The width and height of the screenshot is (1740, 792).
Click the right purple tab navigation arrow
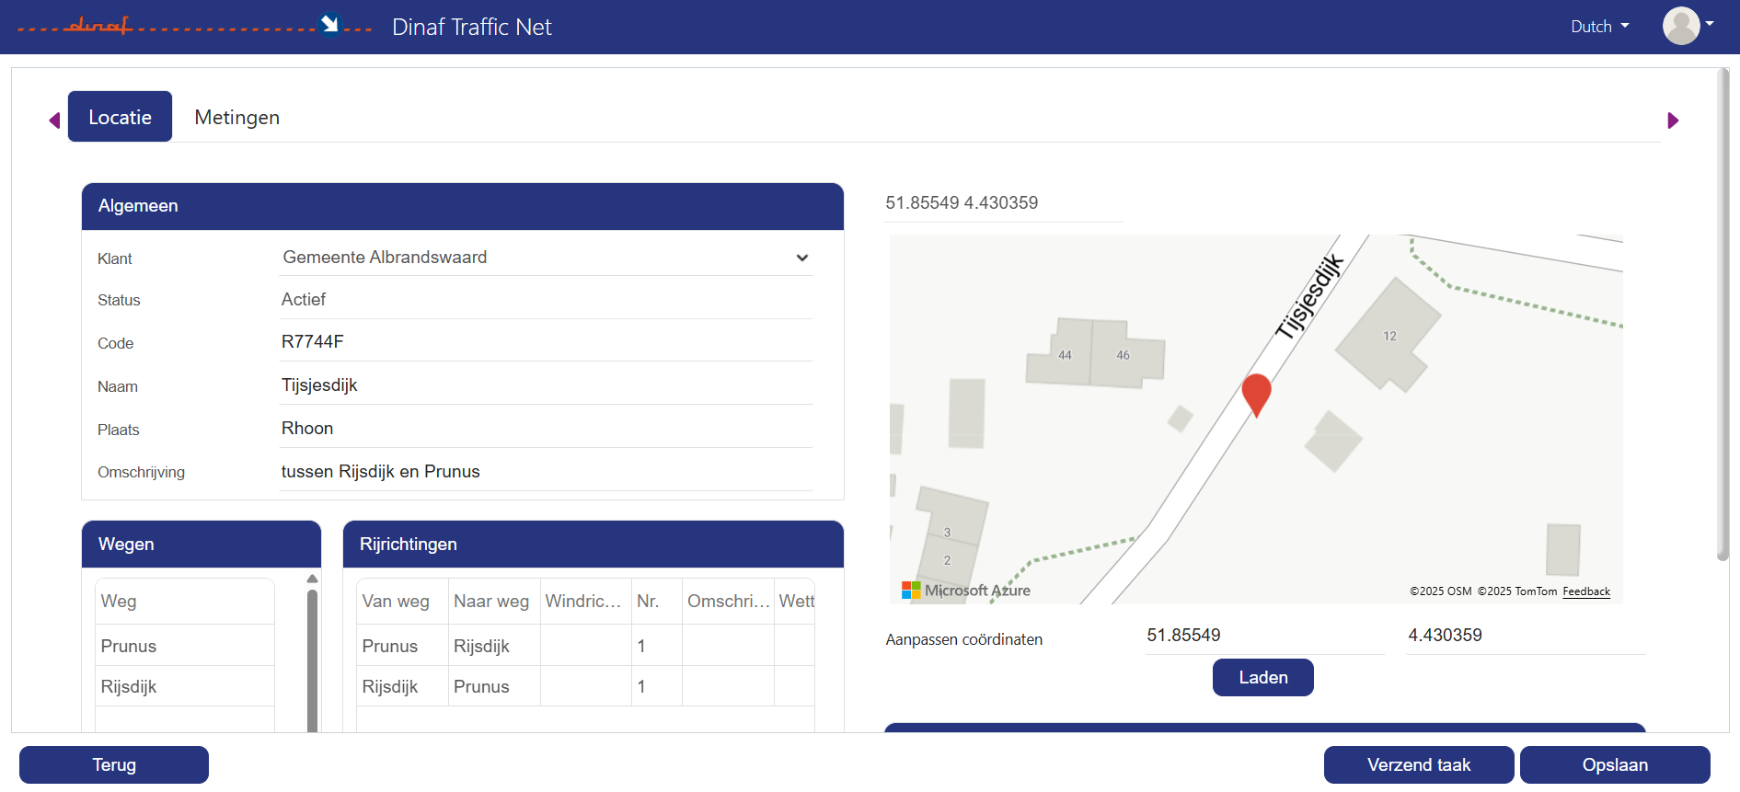tap(1673, 121)
